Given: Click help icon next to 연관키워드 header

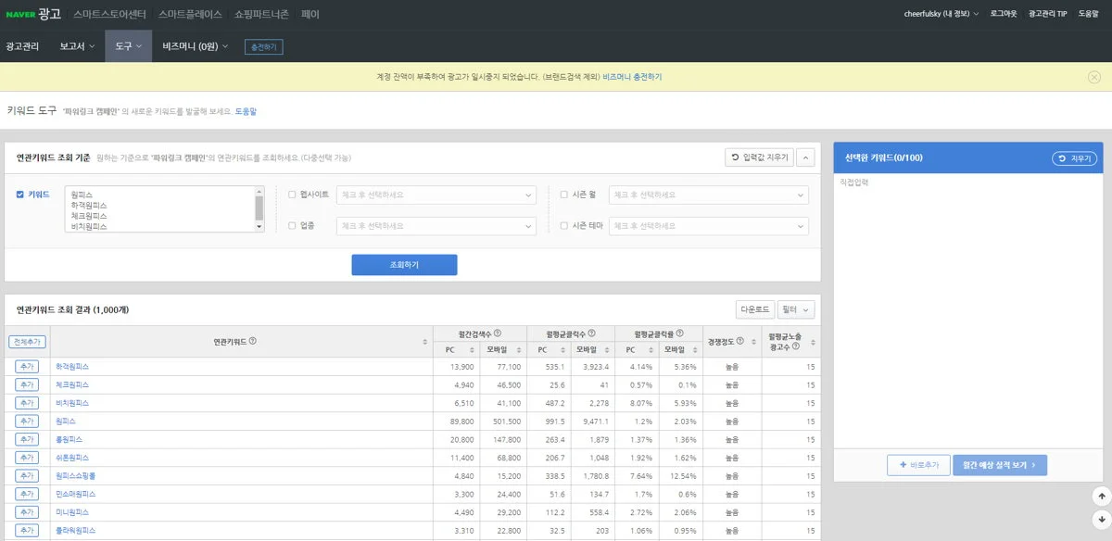Looking at the screenshot, I should point(253,341).
